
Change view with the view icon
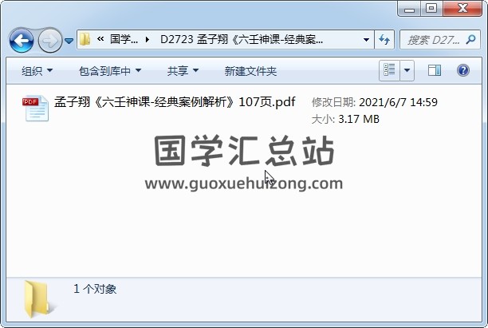pyautogui.click(x=389, y=70)
